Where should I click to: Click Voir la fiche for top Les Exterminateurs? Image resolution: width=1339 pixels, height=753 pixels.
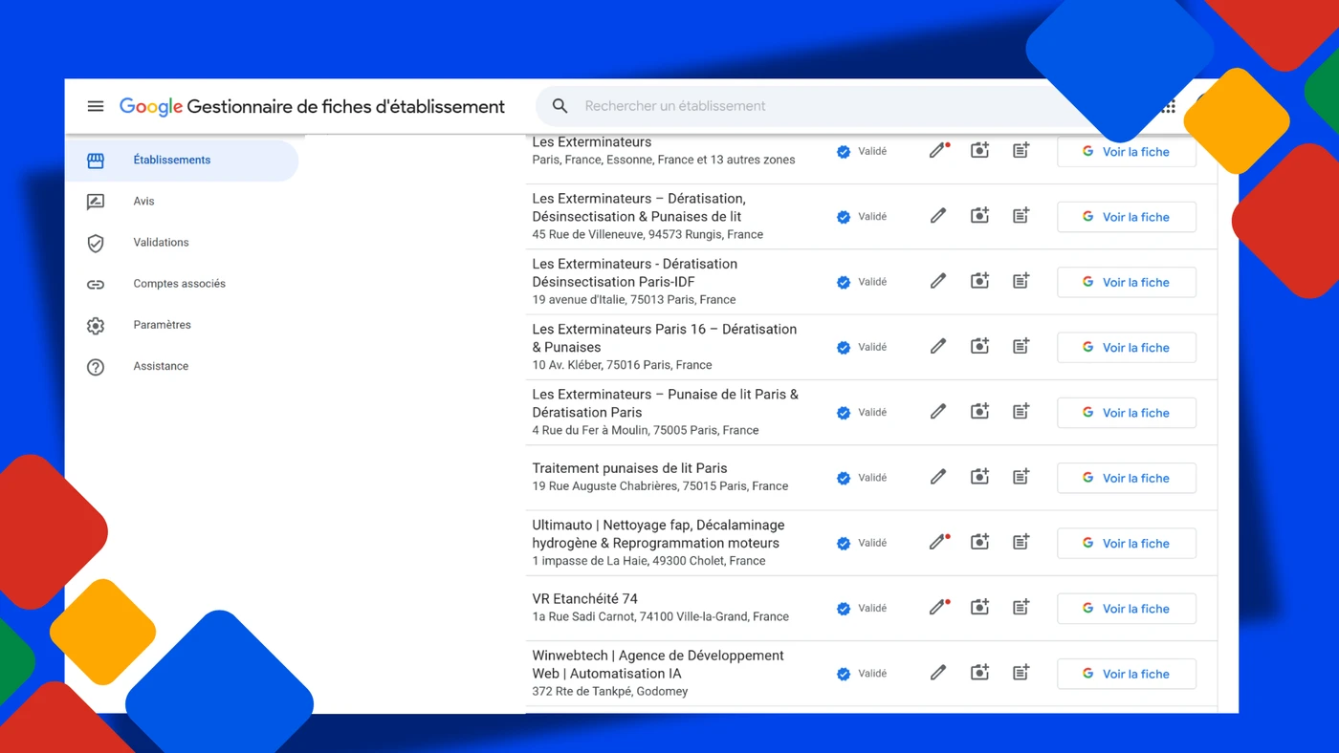(1127, 152)
